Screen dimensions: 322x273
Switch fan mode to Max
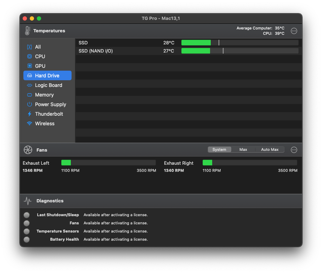coord(243,149)
